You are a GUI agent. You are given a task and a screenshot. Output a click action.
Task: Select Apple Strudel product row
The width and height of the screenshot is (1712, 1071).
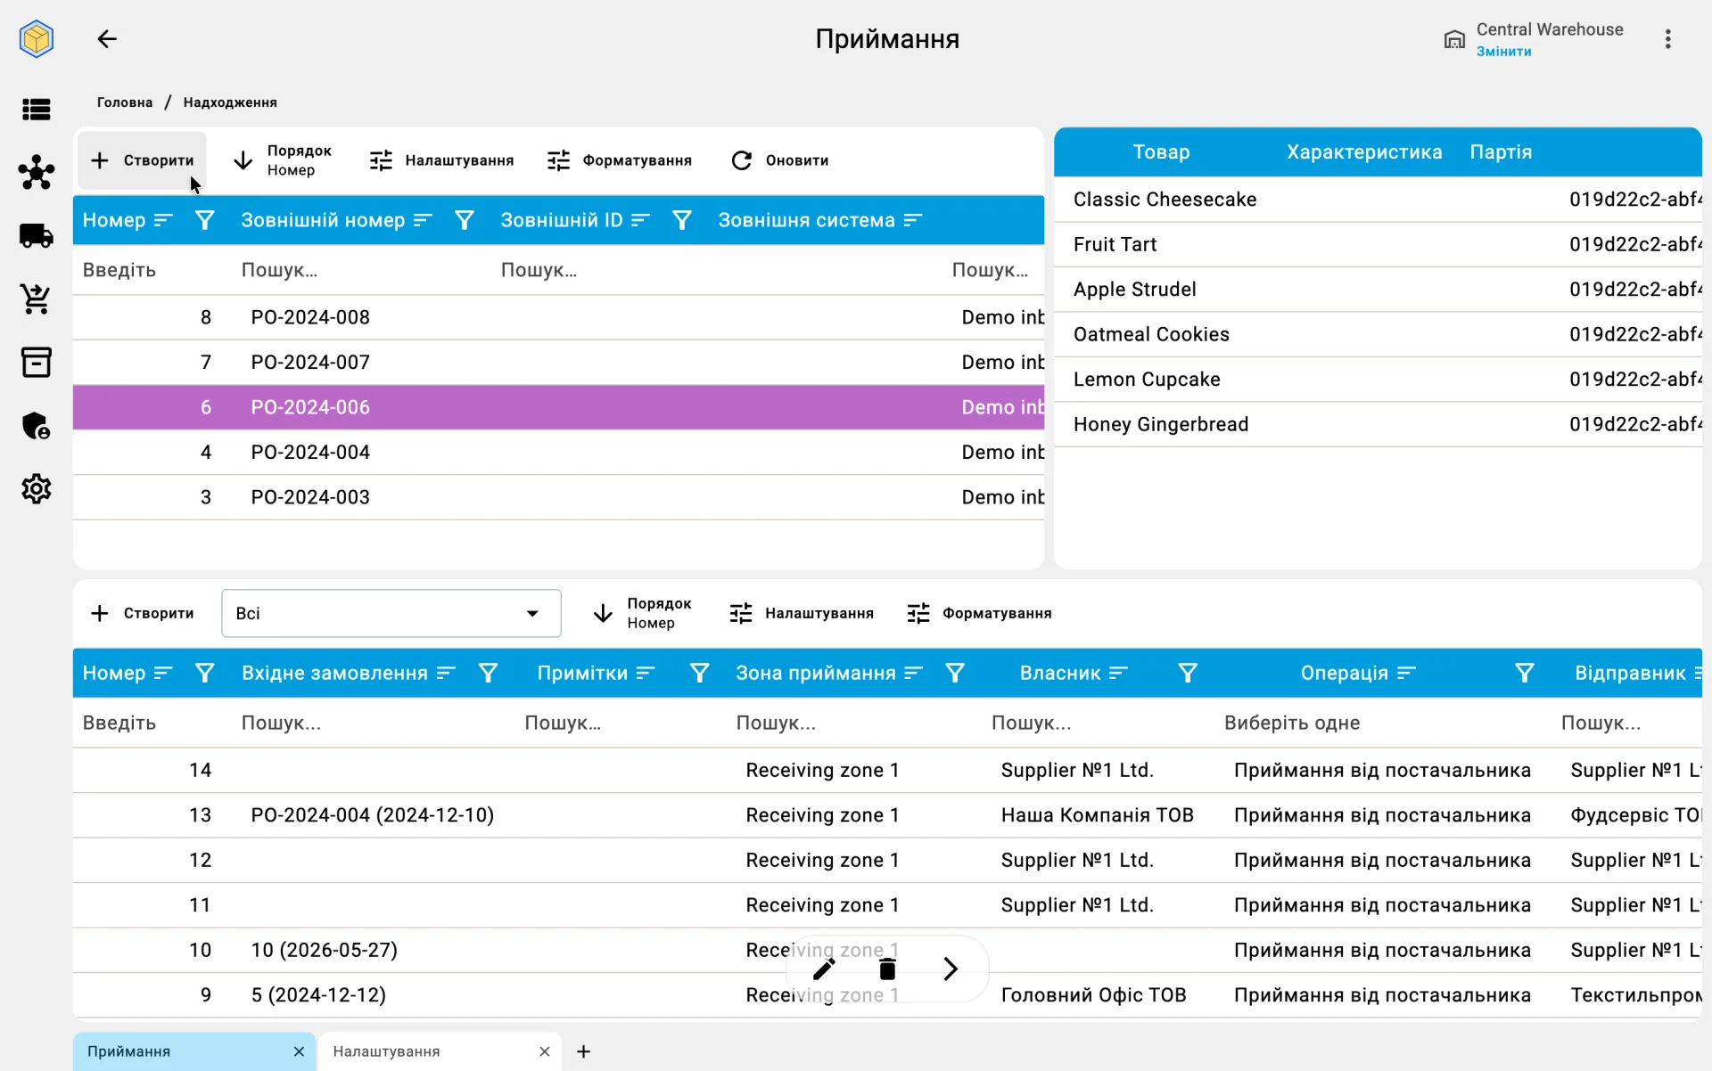[1378, 290]
